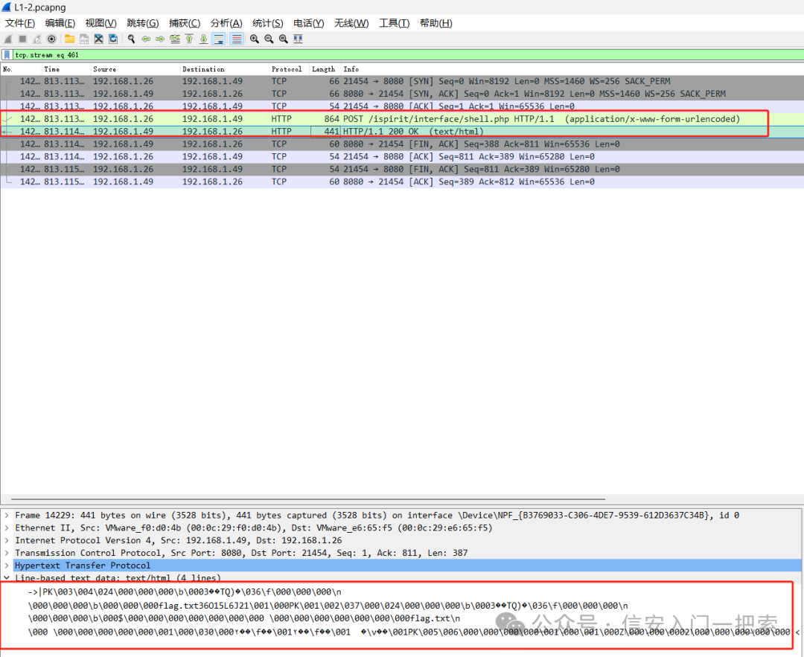This screenshot has height=657, width=804.
Task: Open the 文件(F) menu
Action: (x=20, y=23)
